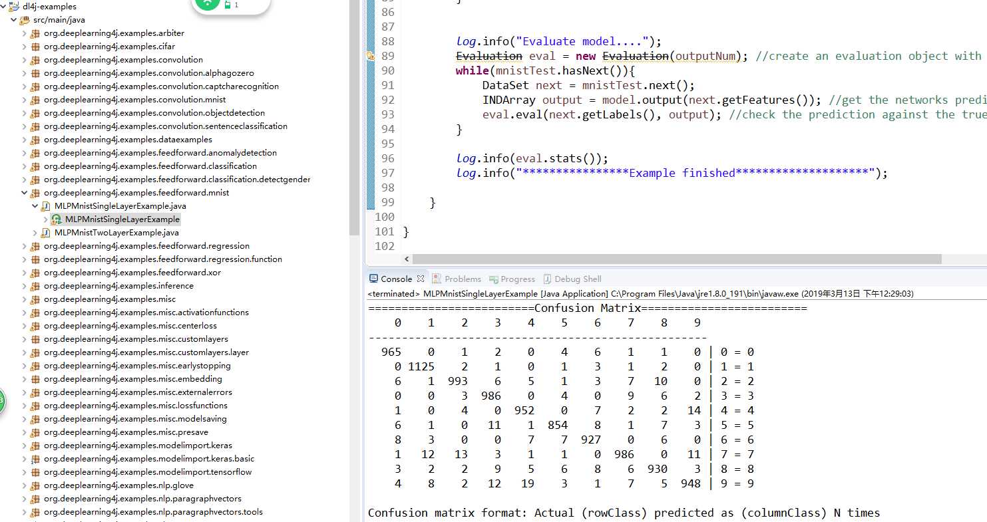This screenshot has height=522, width=987.
Task: Click package icon for modelimport.tensorflow
Action: (x=35, y=472)
